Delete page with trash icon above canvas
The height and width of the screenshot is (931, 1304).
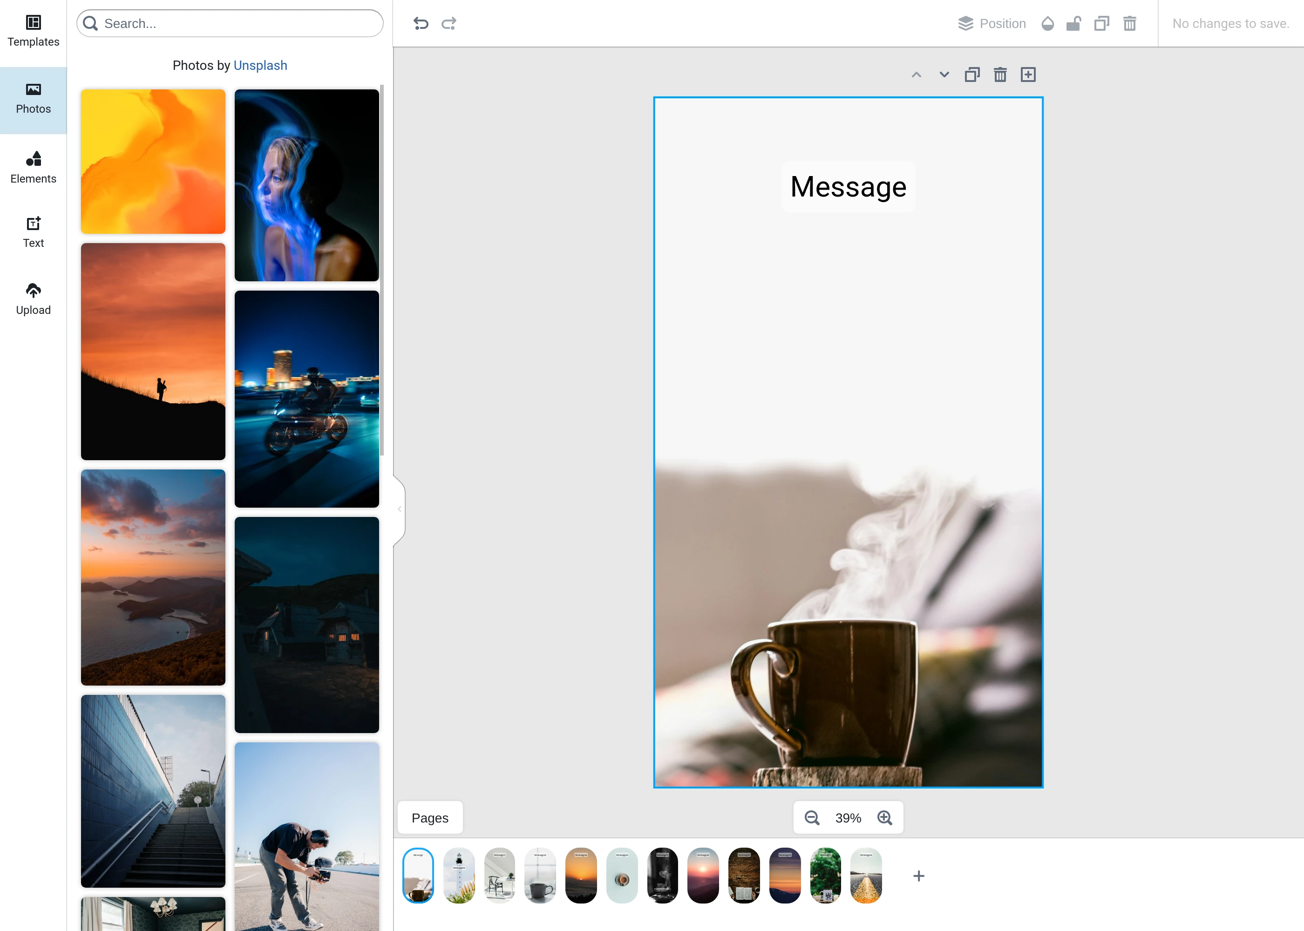999,75
